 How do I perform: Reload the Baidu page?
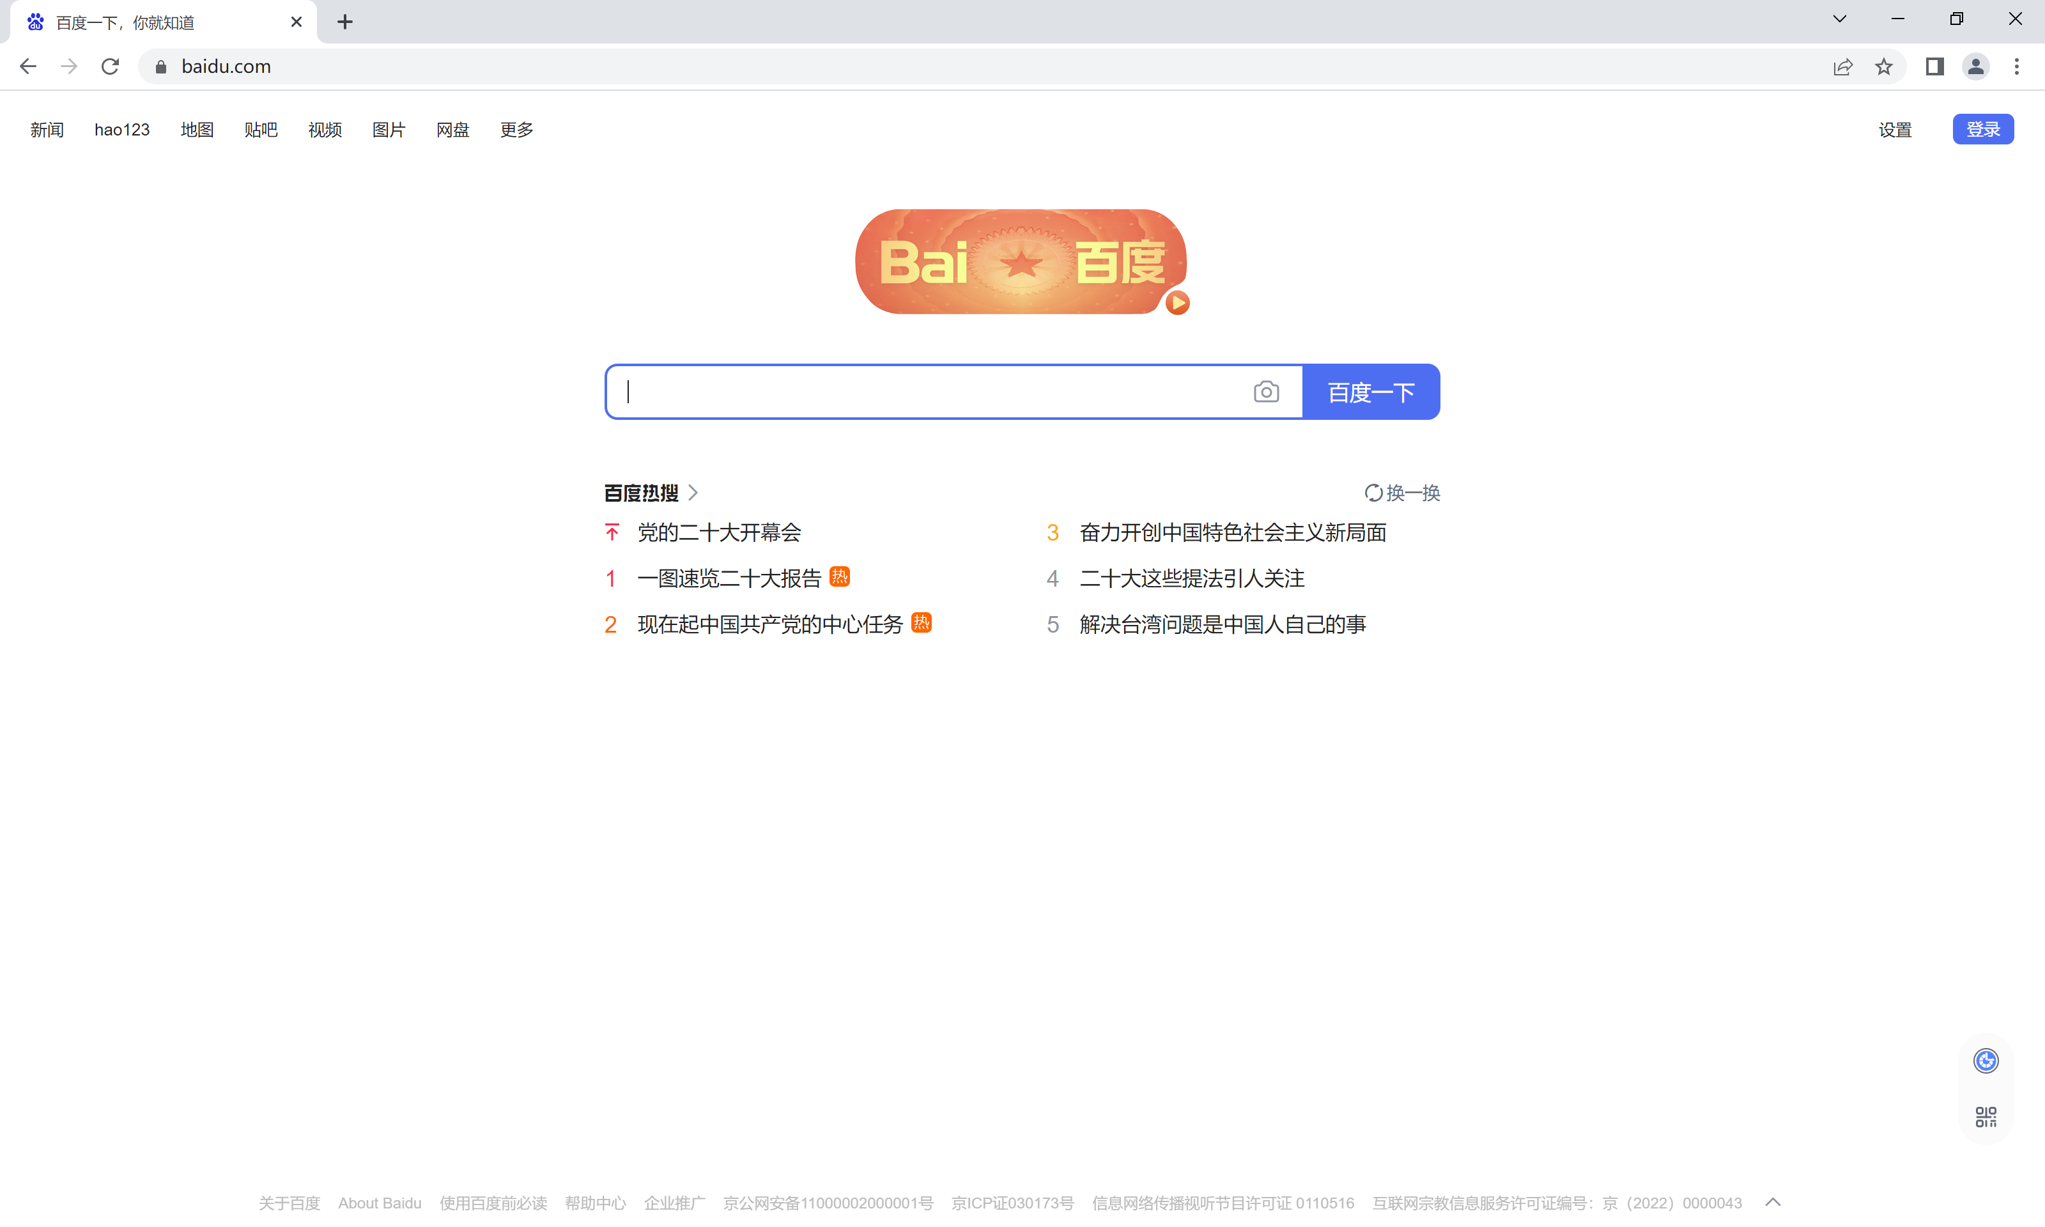pyautogui.click(x=110, y=66)
